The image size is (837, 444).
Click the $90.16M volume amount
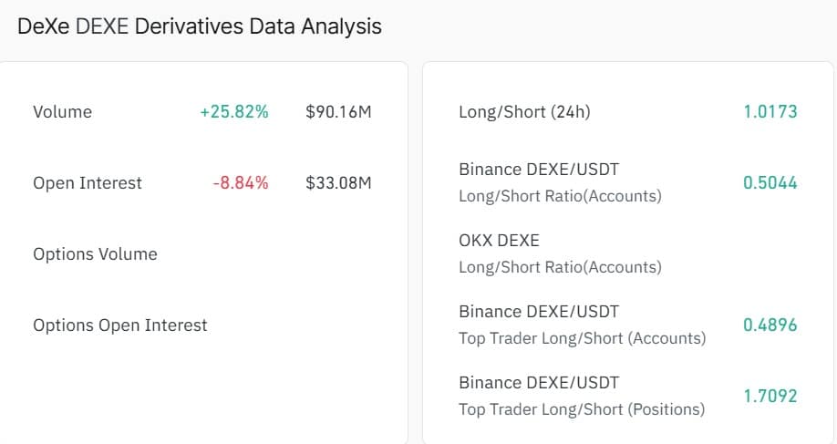[x=339, y=112]
